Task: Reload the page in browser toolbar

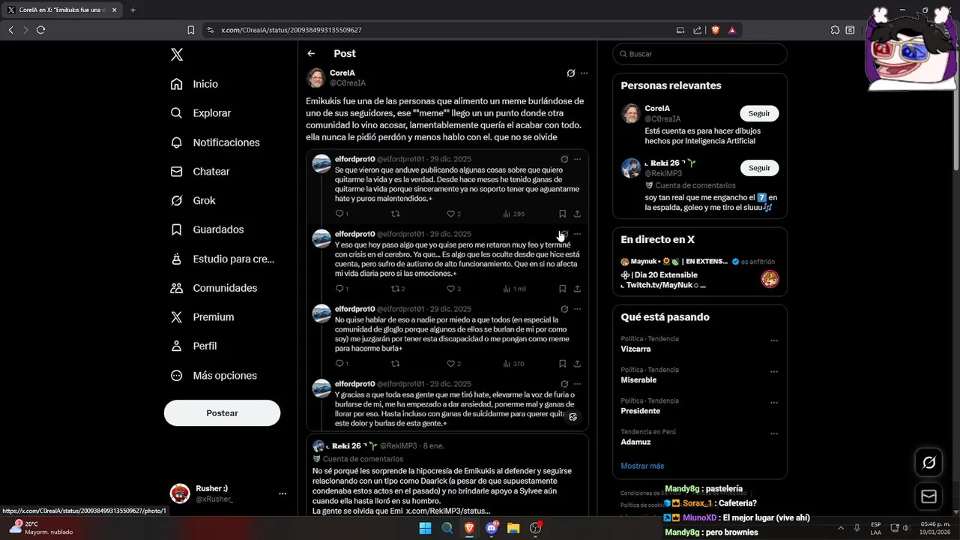Action: tap(40, 30)
